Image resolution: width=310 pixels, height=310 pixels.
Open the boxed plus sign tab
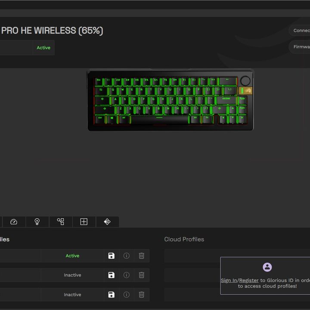click(84, 222)
